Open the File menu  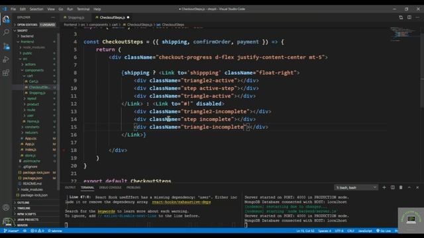click(13, 9)
